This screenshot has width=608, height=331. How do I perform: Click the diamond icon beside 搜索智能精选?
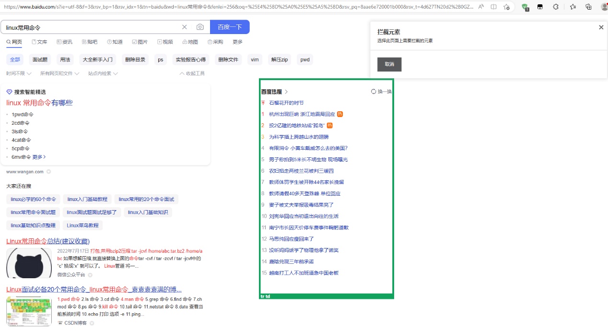pos(9,92)
